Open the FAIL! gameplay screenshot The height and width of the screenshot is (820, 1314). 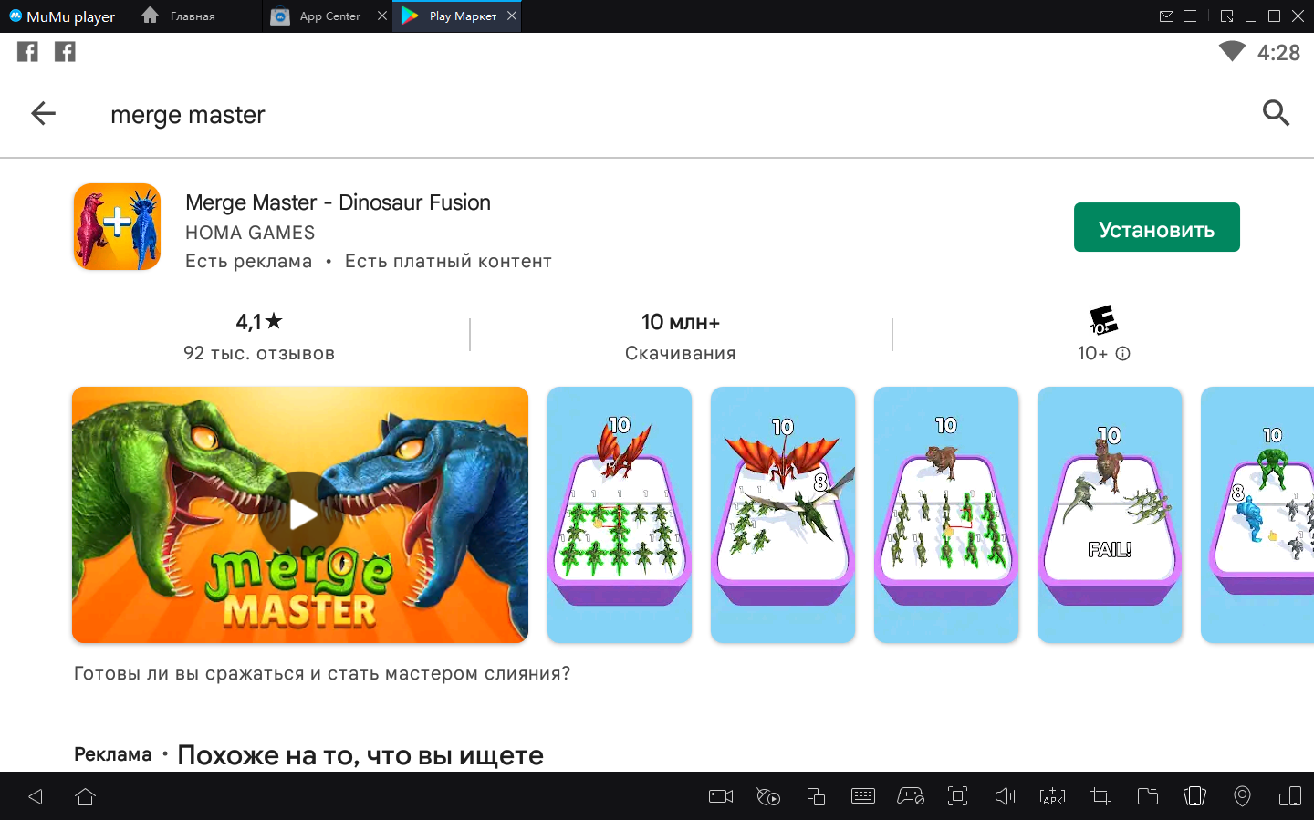click(x=1109, y=514)
